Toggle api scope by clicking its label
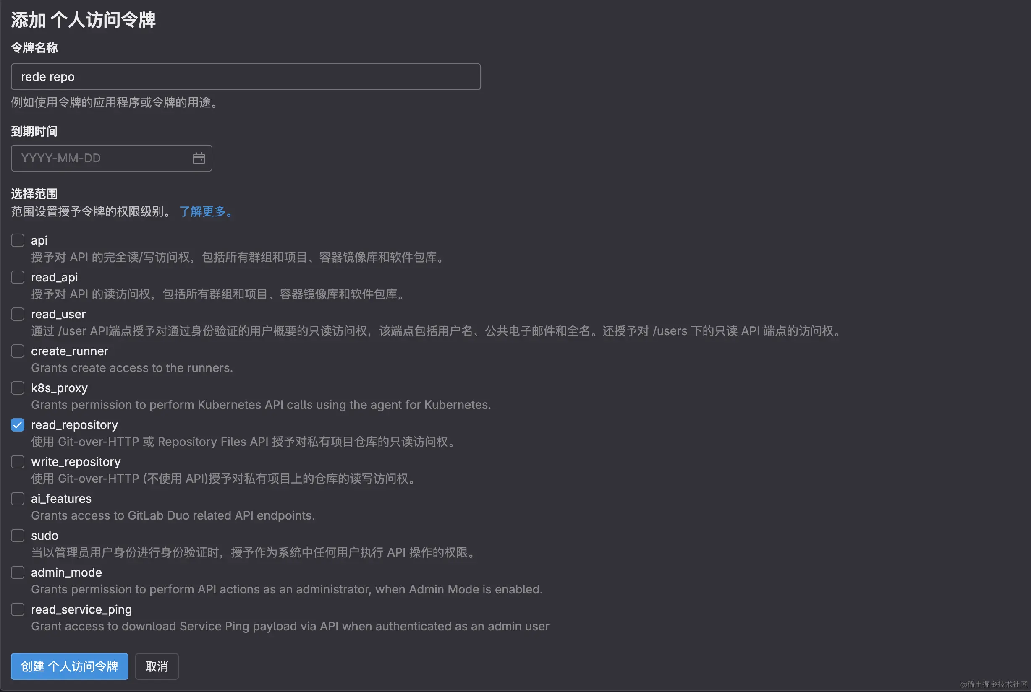 coord(39,240)
